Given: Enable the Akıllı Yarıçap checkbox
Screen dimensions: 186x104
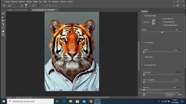Looking at the screenshot, I should click(x=144, y=57).
